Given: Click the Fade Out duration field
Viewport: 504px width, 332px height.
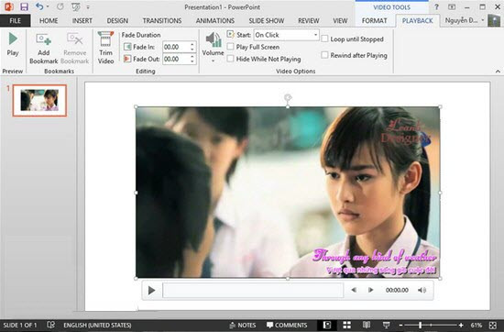Looking at the screenshot, I should tap(176, 59).
